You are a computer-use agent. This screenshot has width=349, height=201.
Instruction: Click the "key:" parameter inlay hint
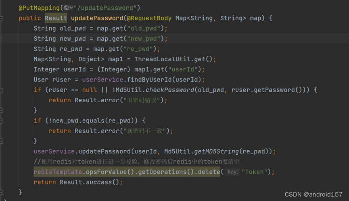(232, 172)
